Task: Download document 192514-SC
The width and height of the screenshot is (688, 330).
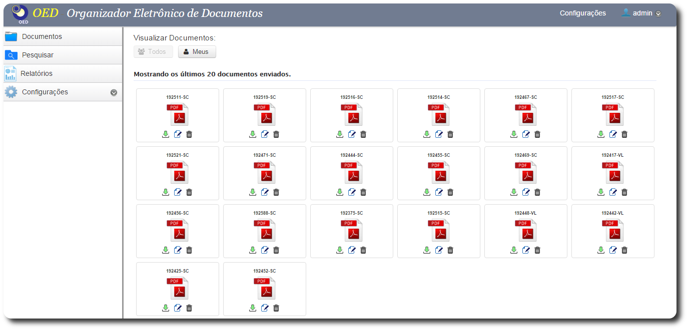Action: pyautogui.click(x=427, y=134)
